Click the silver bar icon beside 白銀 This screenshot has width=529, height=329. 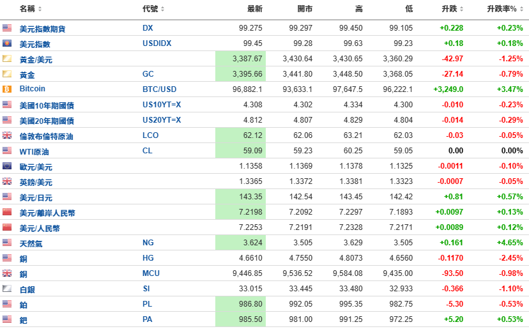(7, 289)
